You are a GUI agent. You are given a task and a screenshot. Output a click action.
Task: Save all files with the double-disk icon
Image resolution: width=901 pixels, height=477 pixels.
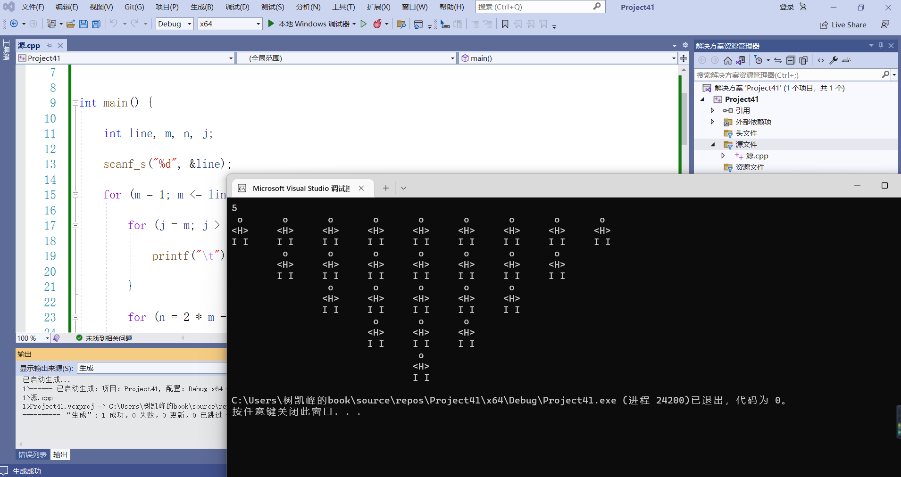coord(96,24)
